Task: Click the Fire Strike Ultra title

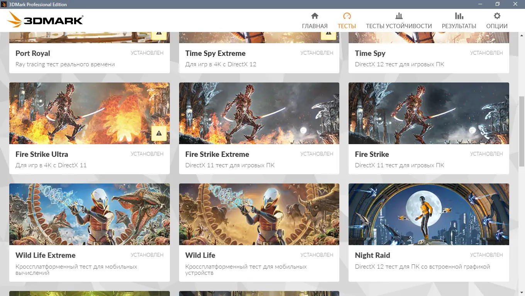Action: [x=42, y=154]
